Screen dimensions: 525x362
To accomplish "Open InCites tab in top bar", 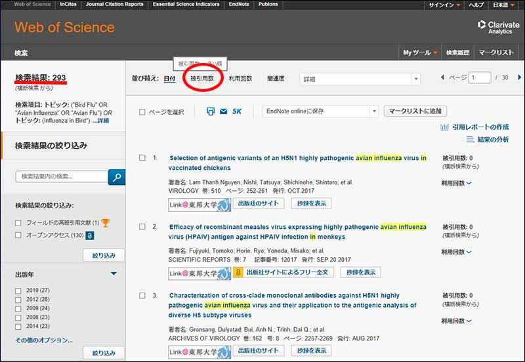I will (68, 5).
